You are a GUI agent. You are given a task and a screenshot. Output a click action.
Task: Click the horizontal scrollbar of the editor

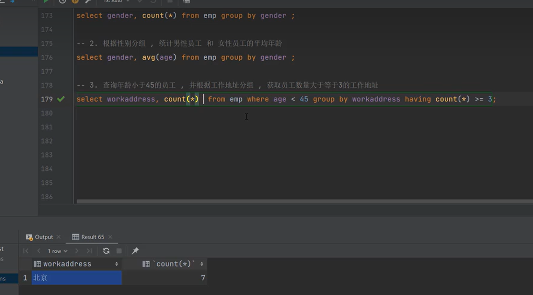(x=305, y=201)
